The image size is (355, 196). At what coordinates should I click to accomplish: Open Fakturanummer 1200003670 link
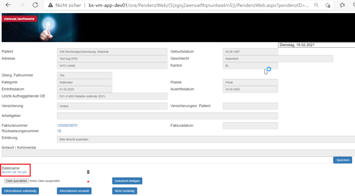click(x=67, y=125)
